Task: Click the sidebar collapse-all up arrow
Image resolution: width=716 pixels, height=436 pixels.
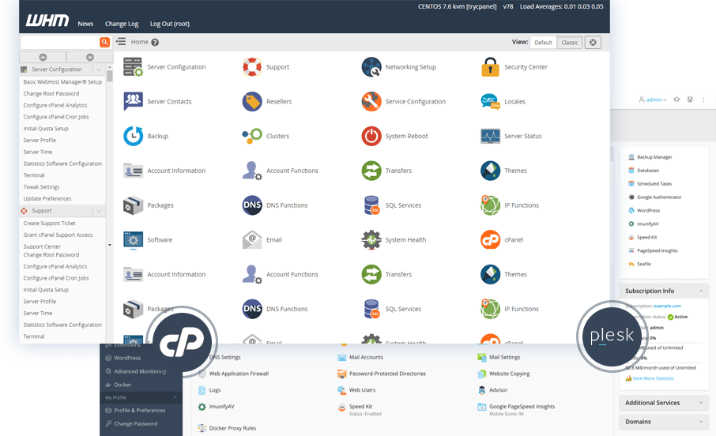Action: pyautogui.click(x=43, y=57)
